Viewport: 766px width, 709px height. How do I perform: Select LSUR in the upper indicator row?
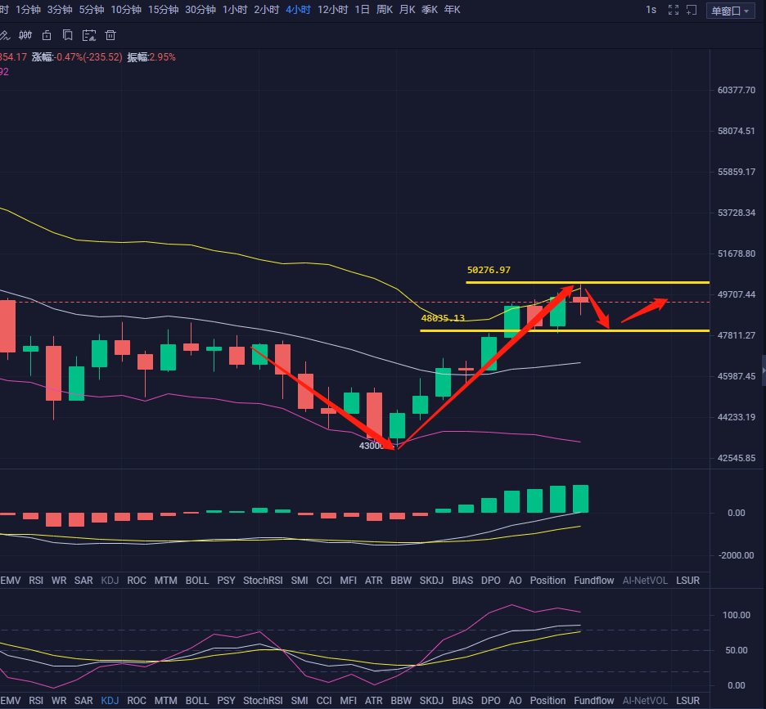click(687, 581)
